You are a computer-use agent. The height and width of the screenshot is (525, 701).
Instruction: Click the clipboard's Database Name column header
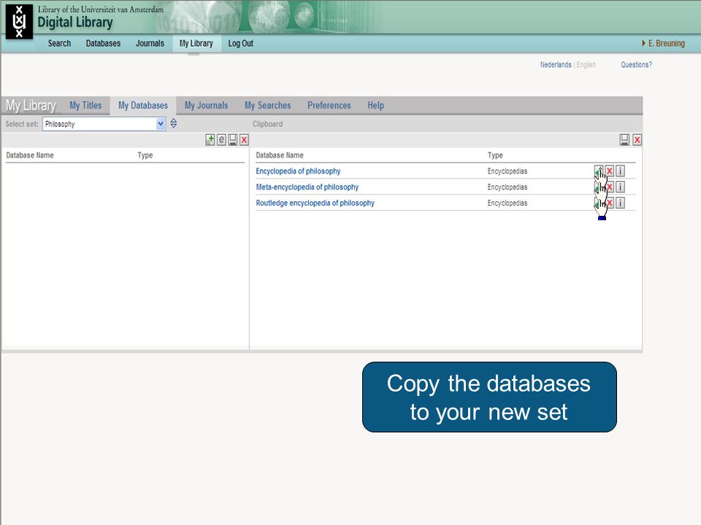(280, 155)
